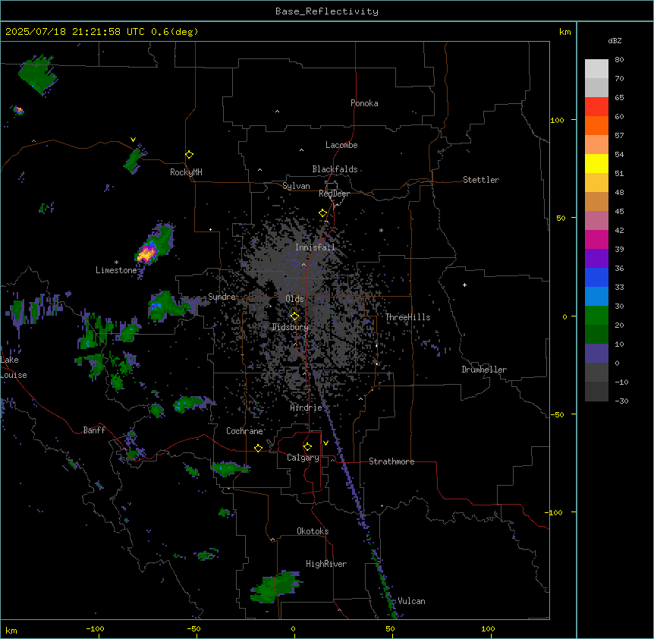Screen dimensions: 654x639
Task: Click the white plus marker west of Drumheller region
Action: point(464,285)
